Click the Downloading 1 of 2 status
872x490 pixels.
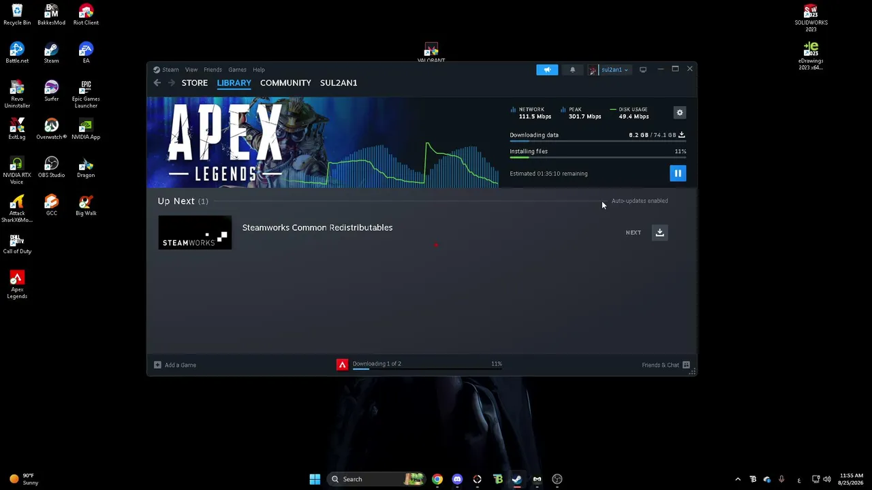(x=377, y=363)
